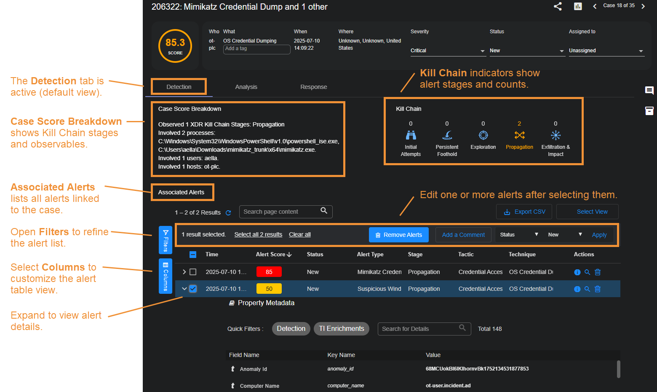
Task: Click the share icon in case header
Action: [558, 6]
